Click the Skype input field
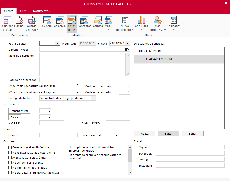 pyautogui.click(x=190, y=147)
